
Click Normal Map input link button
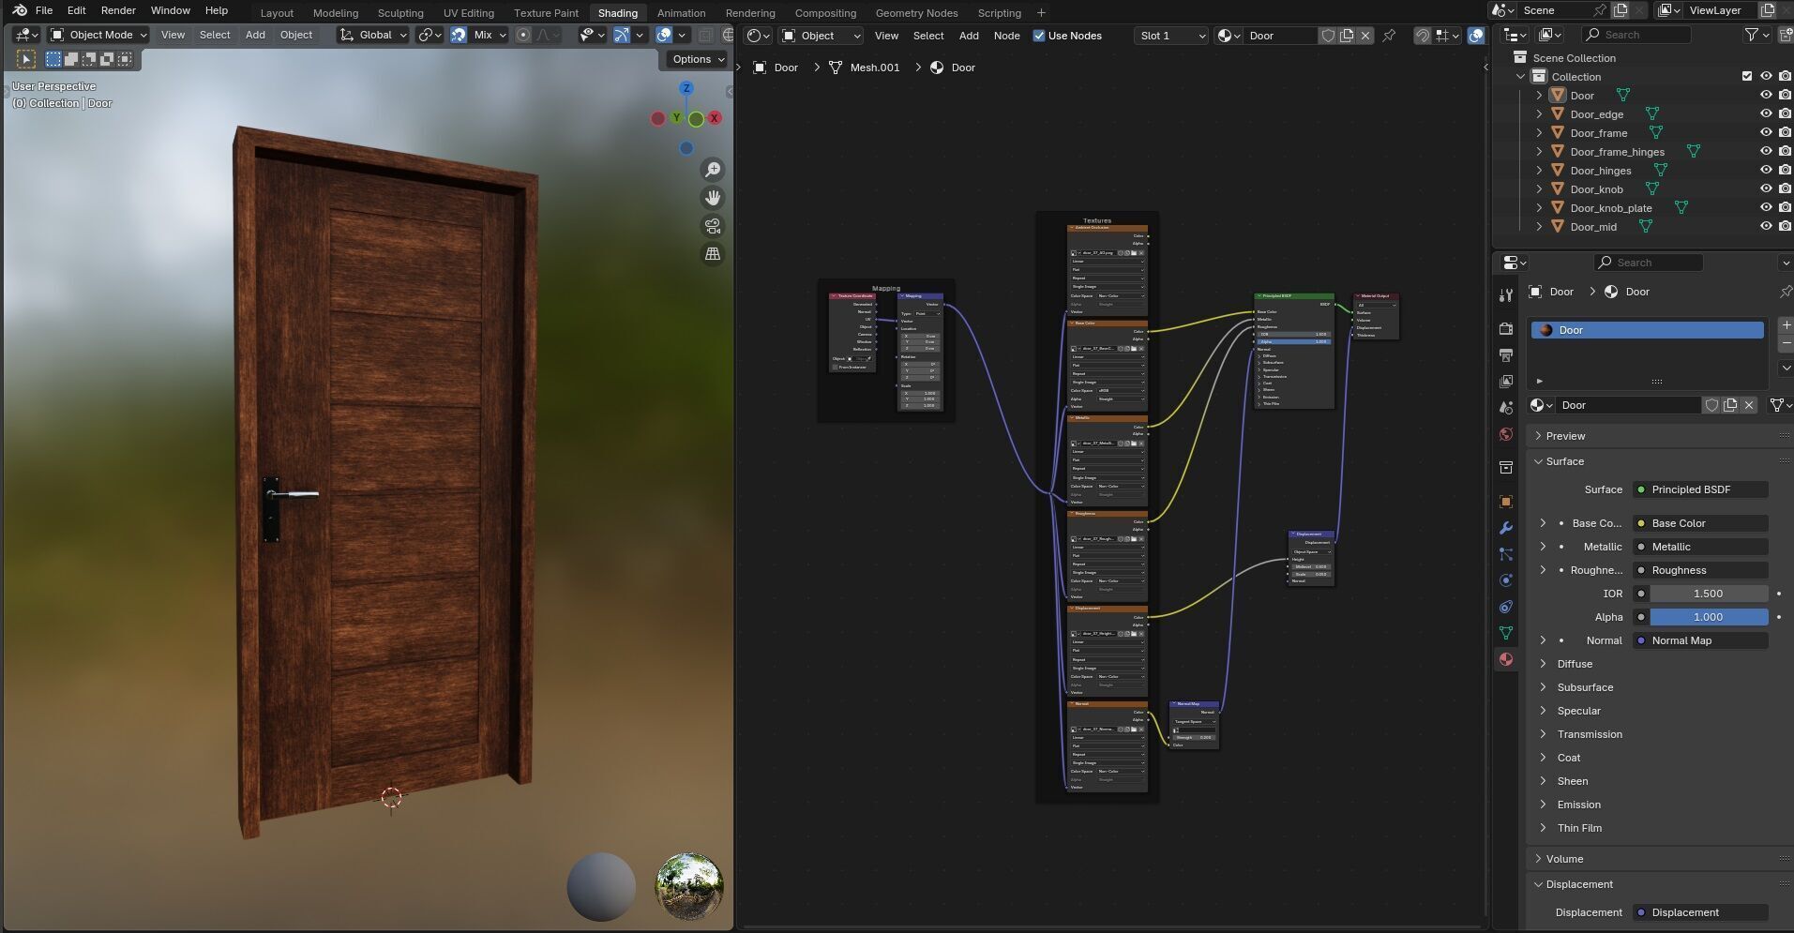coord(1700,640)
